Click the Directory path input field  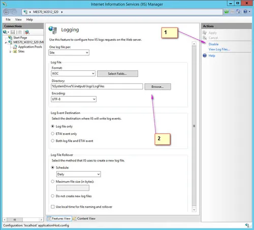click(97, 87)
